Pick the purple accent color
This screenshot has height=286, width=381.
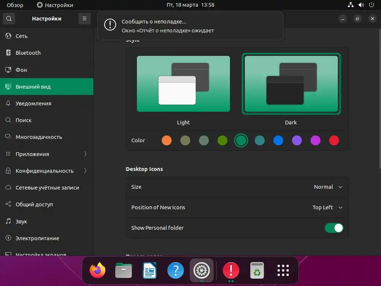(x=297, y=140)
